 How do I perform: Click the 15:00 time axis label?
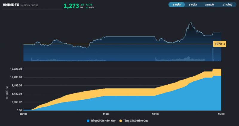point(221,114)
